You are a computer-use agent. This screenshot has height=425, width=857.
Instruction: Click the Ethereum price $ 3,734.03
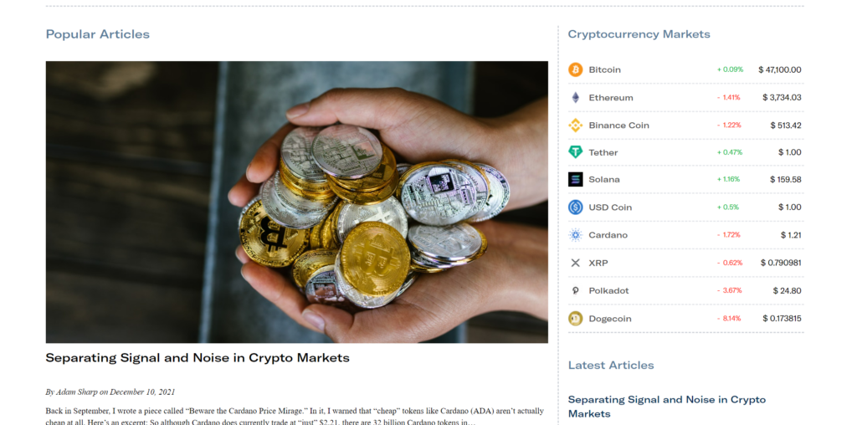click(x=782, y=97)
